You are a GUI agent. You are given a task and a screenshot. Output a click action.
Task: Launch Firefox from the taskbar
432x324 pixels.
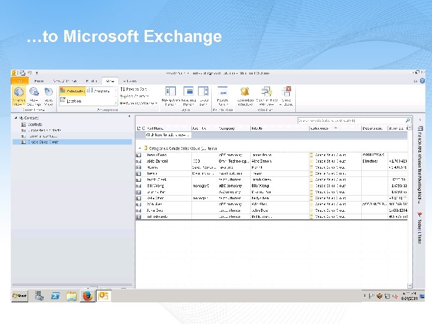[x=88, y=296]
